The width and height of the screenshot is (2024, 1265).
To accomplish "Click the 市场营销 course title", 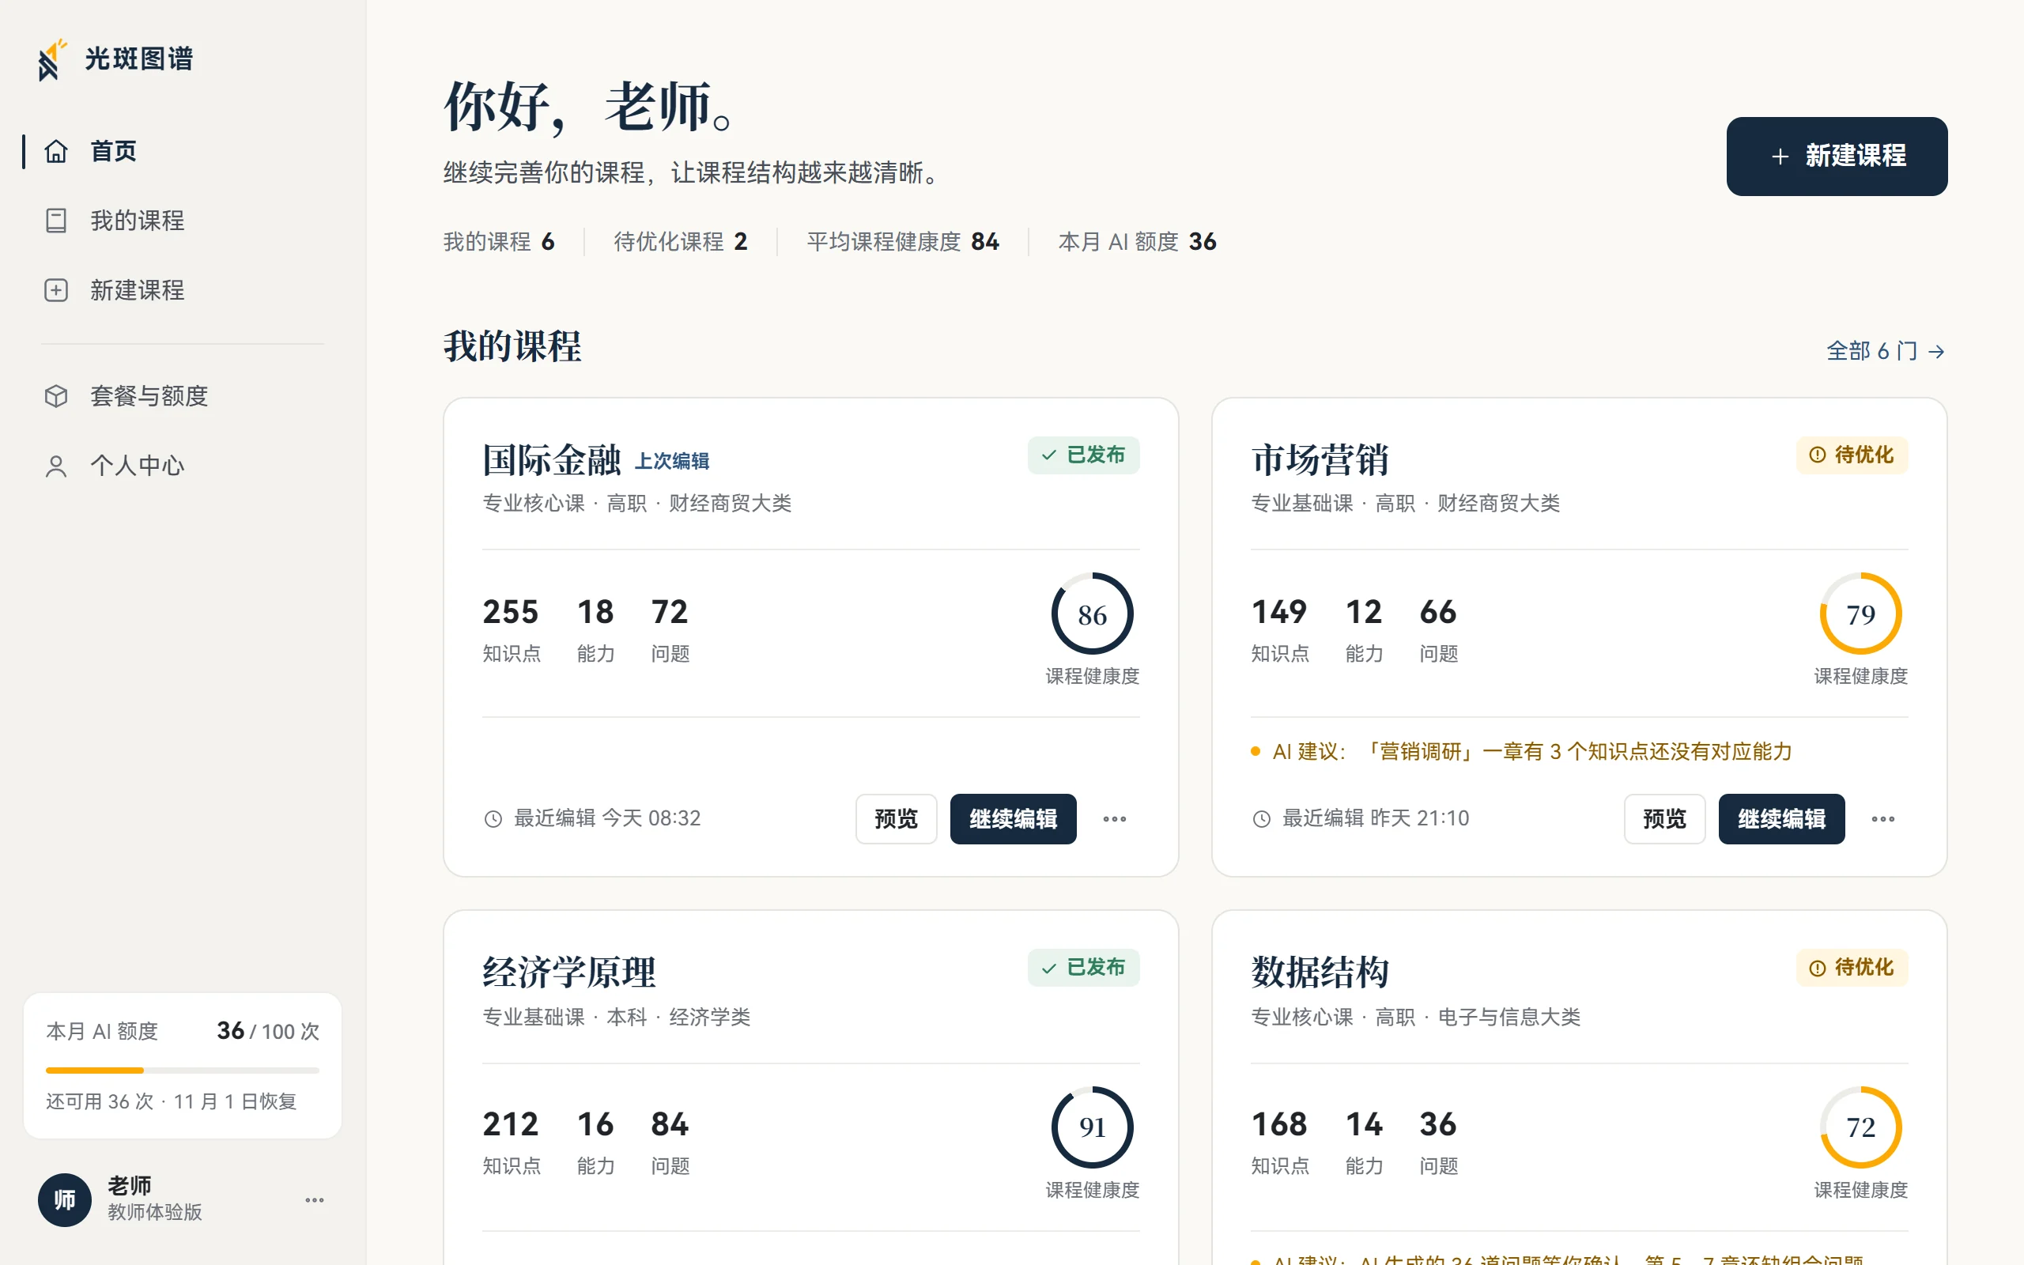I will [x=1320, y=460].
